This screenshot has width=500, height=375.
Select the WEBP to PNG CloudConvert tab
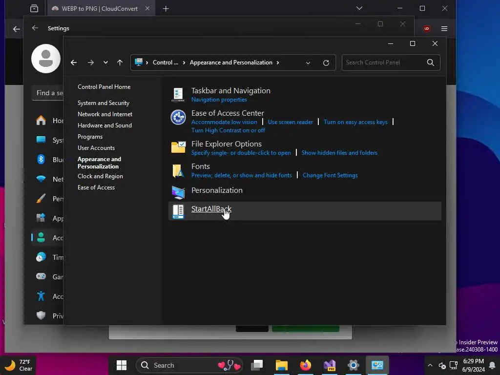pos(101,8)
